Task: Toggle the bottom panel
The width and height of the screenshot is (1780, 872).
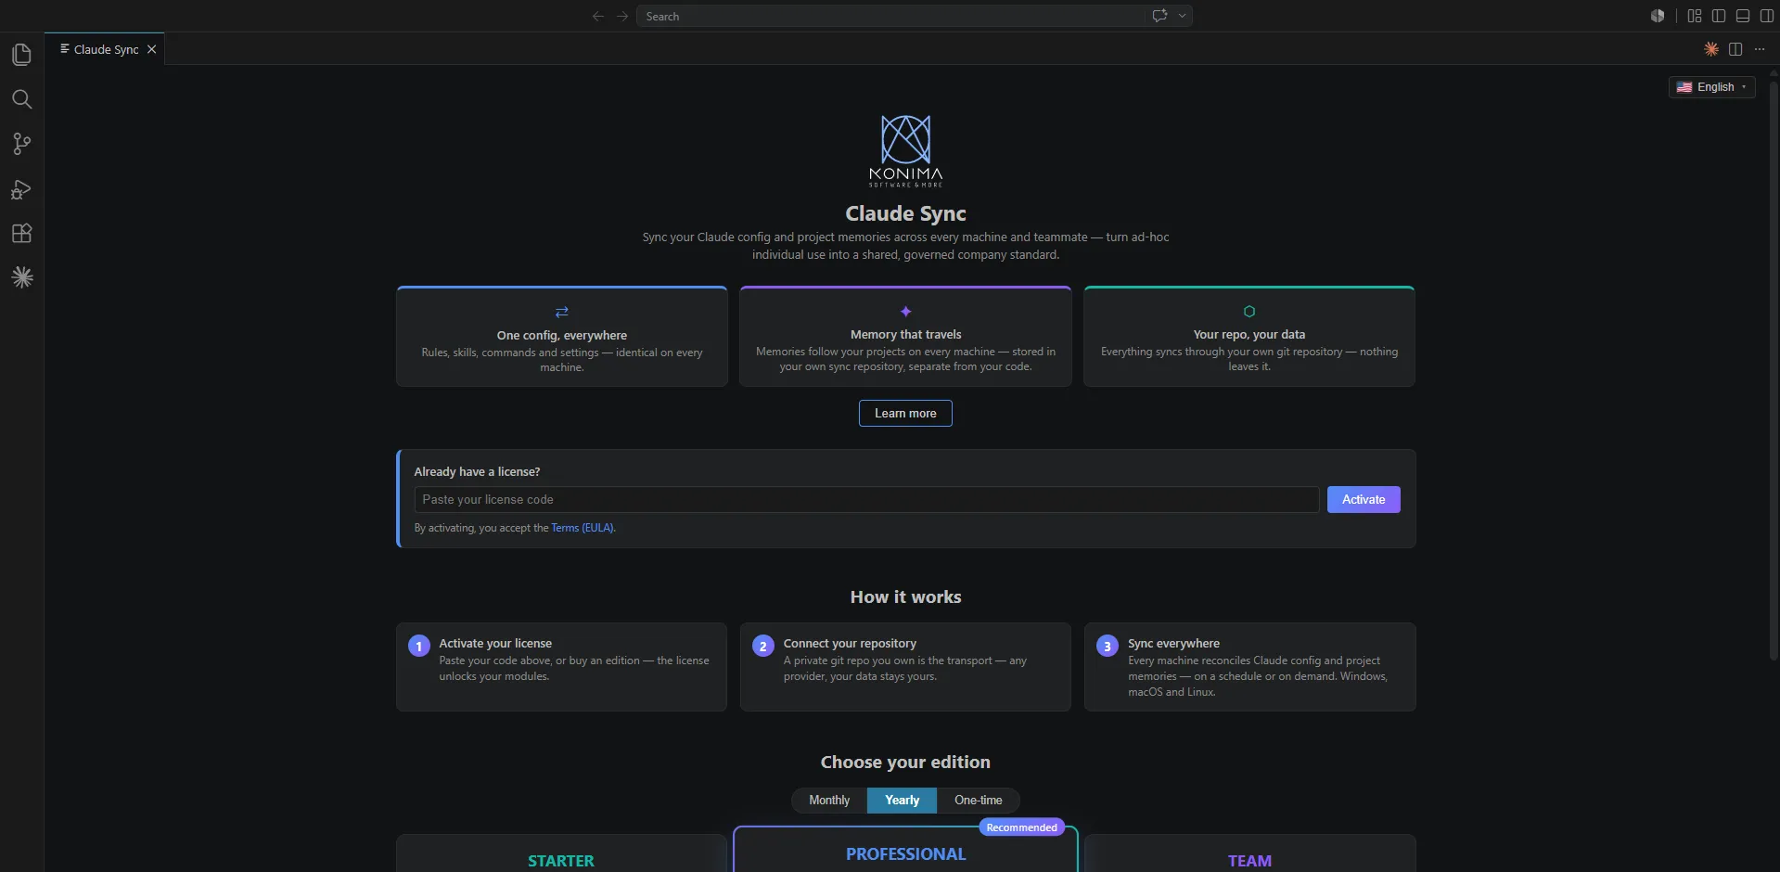Action: 1743,16
